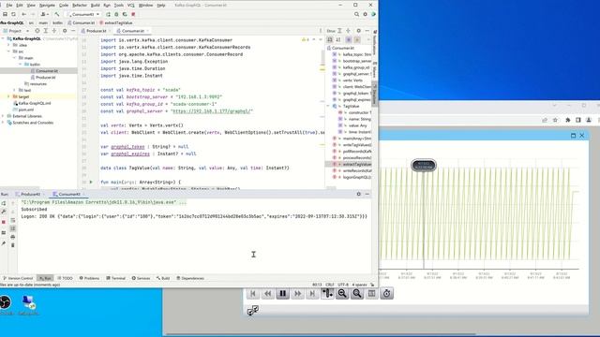Toggle Sort Alphabetically in Structure panel
The height and width of the screenshot is (337, 600).
tap(338, 39)
